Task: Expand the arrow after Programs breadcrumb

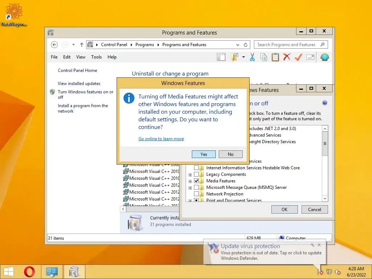Action: point(158,45)
